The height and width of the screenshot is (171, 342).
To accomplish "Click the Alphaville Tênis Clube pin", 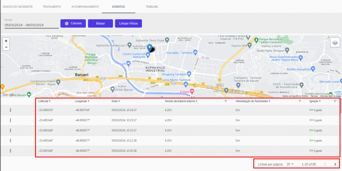I will coord(167,40).
